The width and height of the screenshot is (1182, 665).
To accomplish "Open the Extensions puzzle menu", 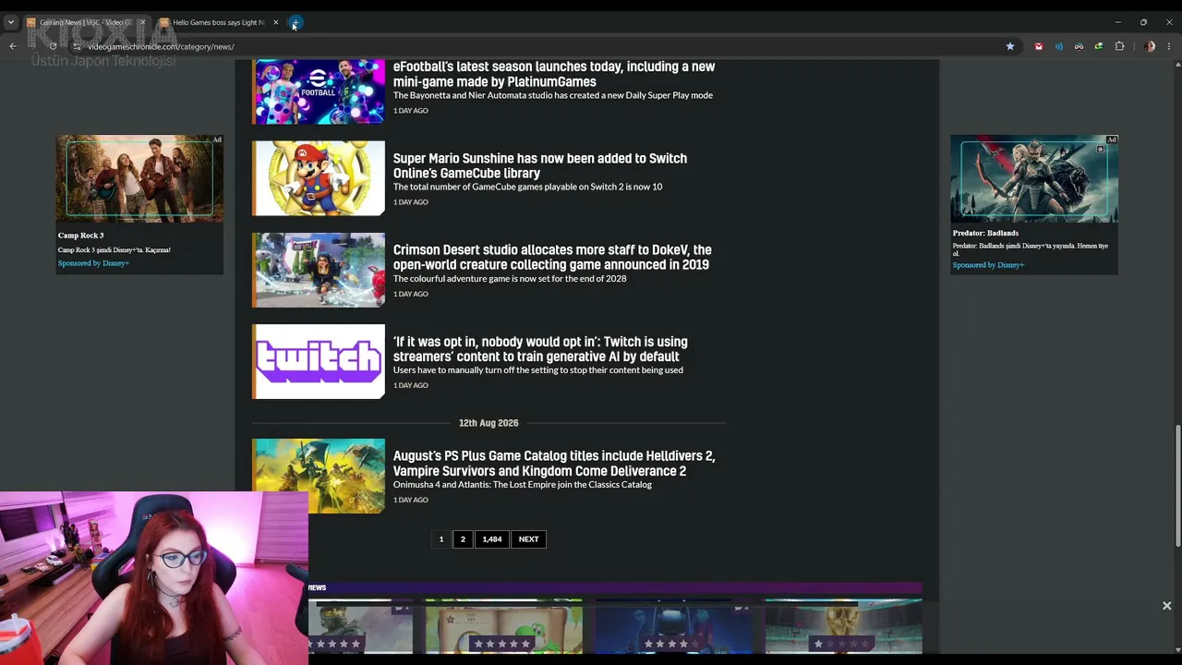I will [1120, 46].
